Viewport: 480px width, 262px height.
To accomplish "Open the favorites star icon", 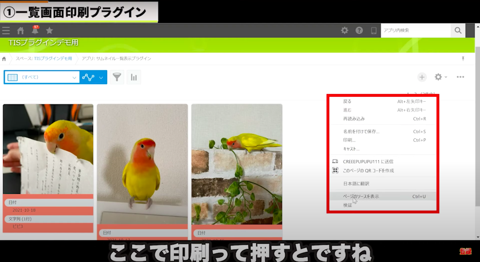I will [x=49, y=31].
